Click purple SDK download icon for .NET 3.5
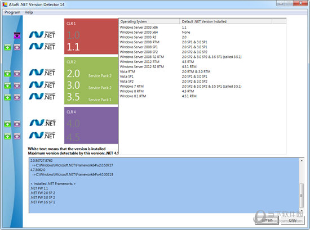 17,97
